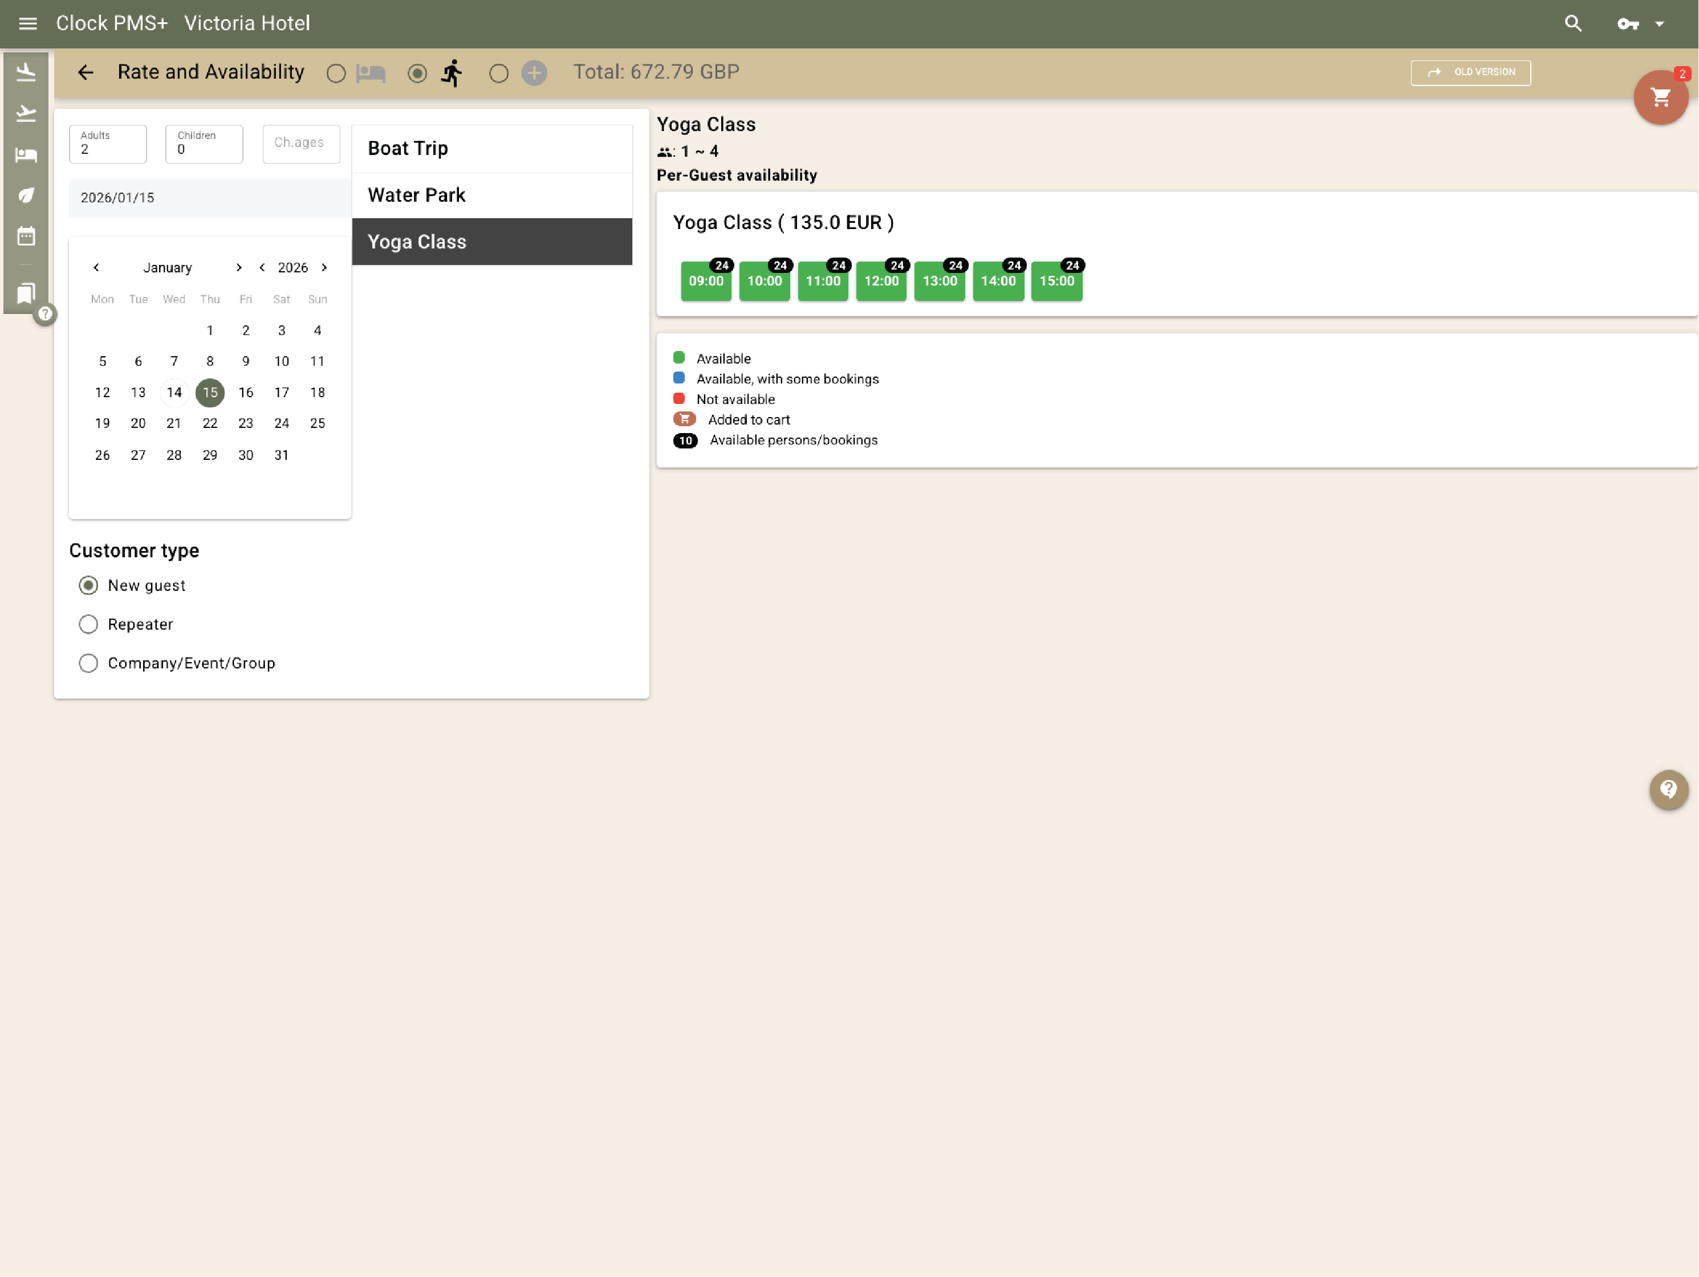Select the room booking radio option
This screenshot has height=1277, width=1699.
[x=336, y=74]
